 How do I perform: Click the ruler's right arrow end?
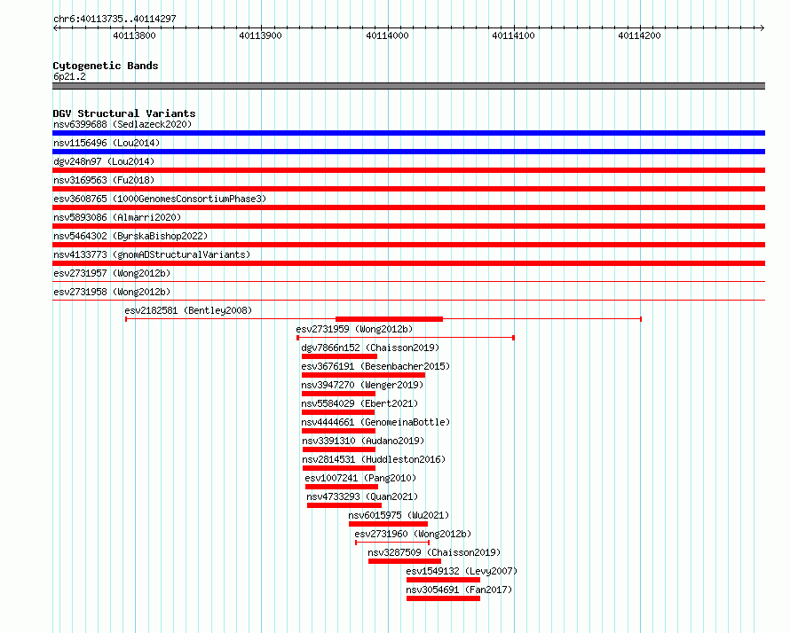[x=762, y=27]
